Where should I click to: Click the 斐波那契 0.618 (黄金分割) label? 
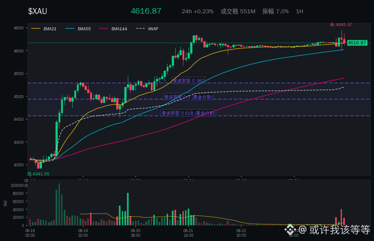pos(188,113)
